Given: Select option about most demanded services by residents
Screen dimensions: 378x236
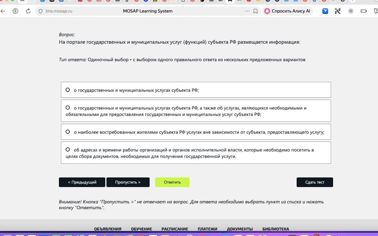Looking at the screenshot, I should click(x=196, y=132).
